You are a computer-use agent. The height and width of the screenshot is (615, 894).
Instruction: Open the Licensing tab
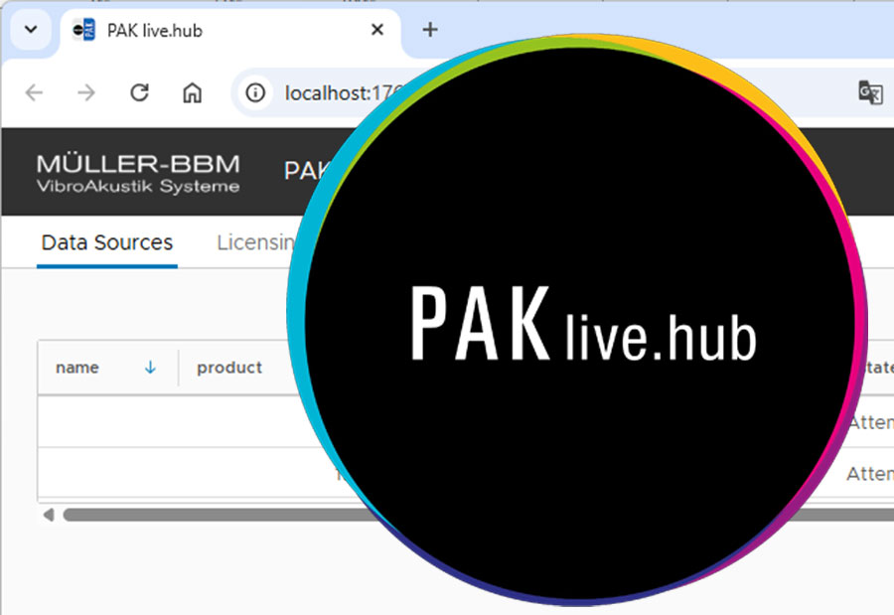(255, 242)
